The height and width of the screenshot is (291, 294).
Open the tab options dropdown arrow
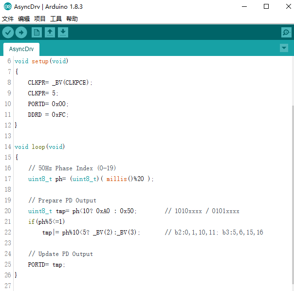coord(284,48)
